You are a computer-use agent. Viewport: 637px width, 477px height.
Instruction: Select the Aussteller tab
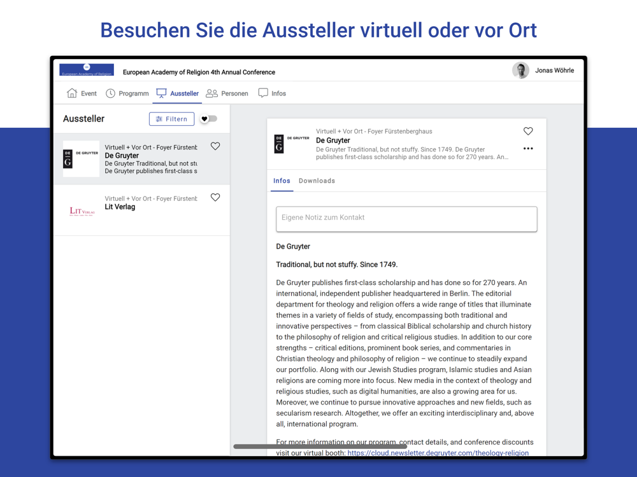tap(178, 93)
